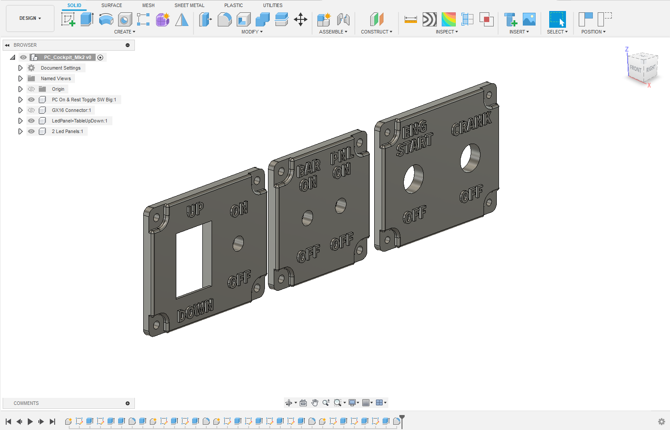Switch to the Utilities tab
Viewport: 670px width, 430px height.
[273, 5]
